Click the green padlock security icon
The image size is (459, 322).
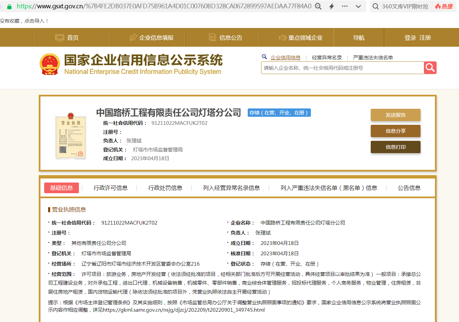point(9,6)
